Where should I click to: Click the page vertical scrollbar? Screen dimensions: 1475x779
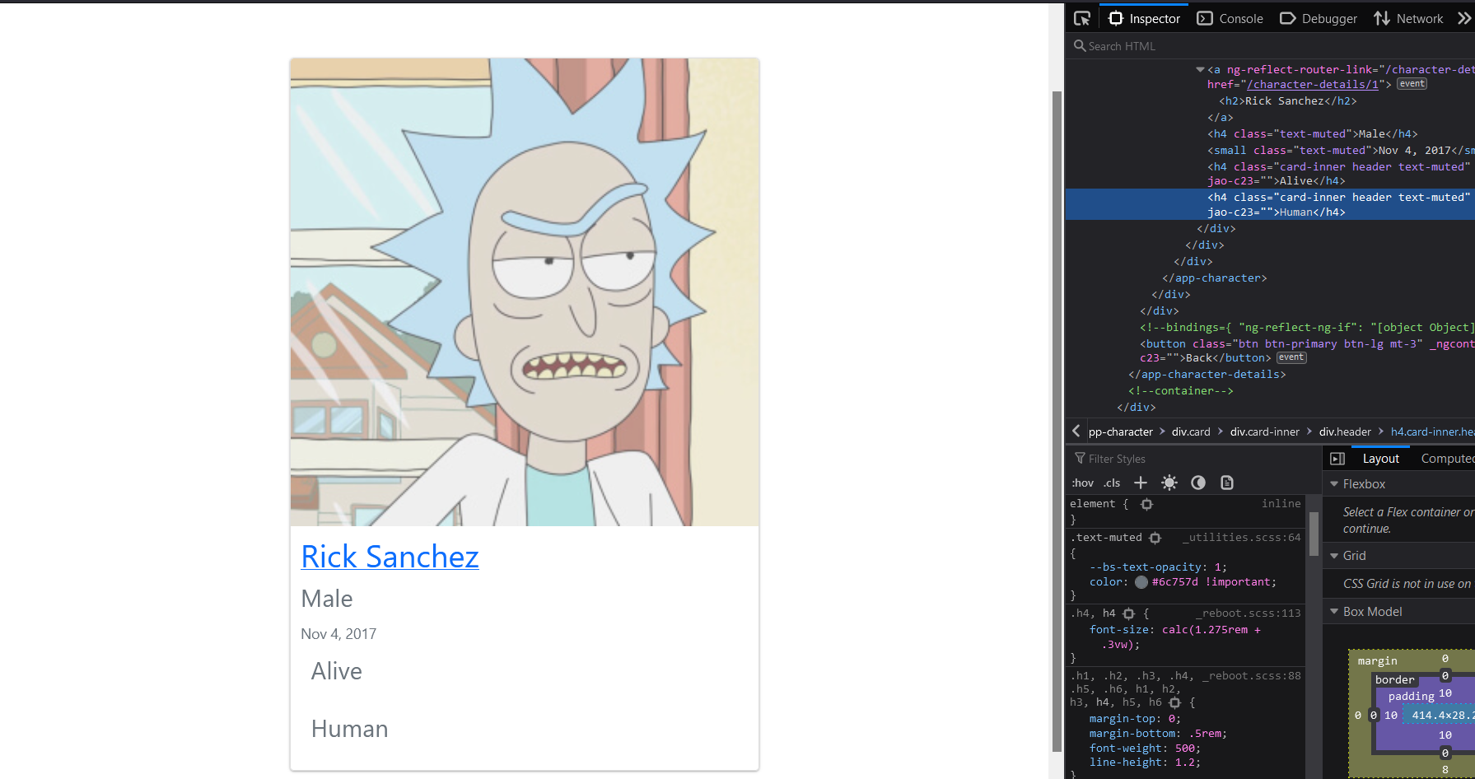coord(1057,420)
